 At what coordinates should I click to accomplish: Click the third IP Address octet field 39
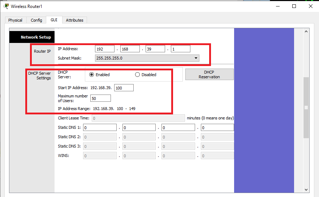pyautogui.click(x=155, y=49)
